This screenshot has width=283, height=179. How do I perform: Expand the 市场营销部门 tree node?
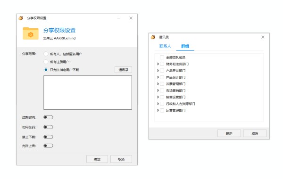pyautogui.click(x=158, y=90)
